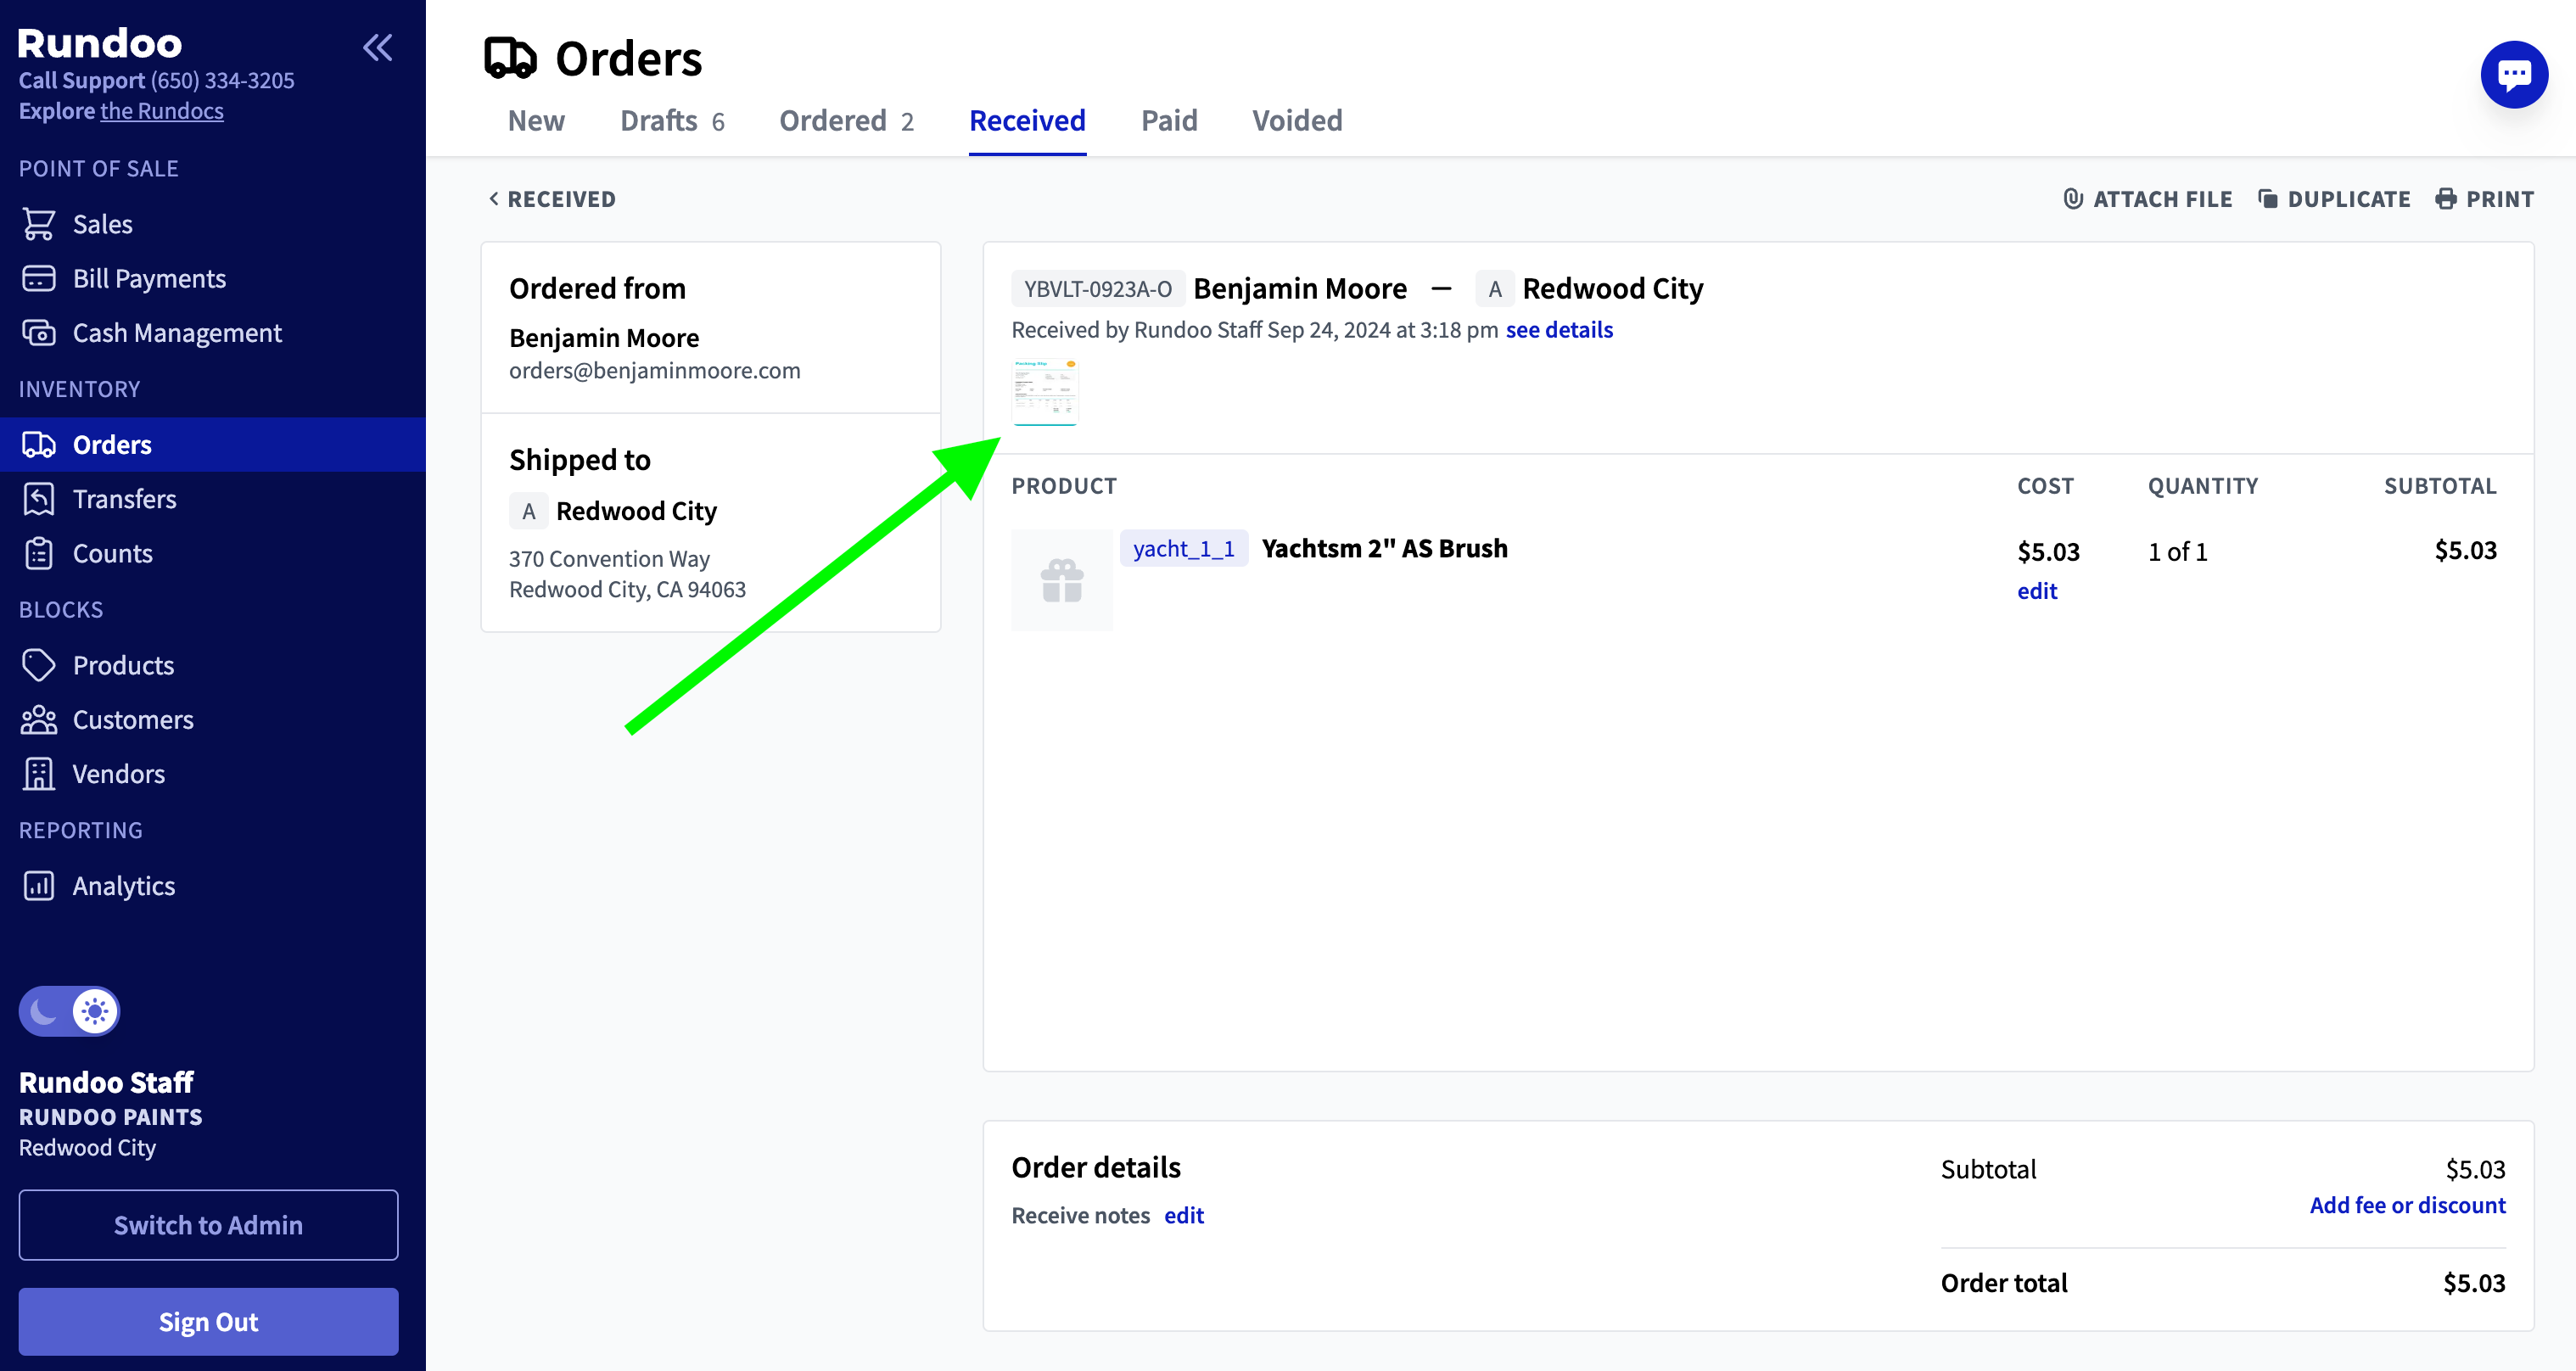Click the Attach File paperclip icon

[x=2073, y=199]
